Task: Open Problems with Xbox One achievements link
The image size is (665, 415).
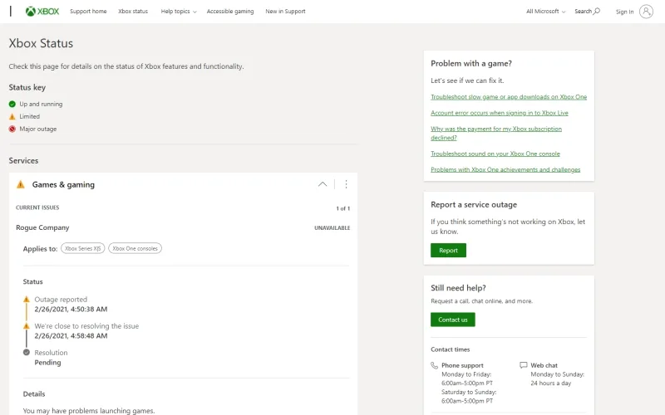Action: tap(505, 170)
